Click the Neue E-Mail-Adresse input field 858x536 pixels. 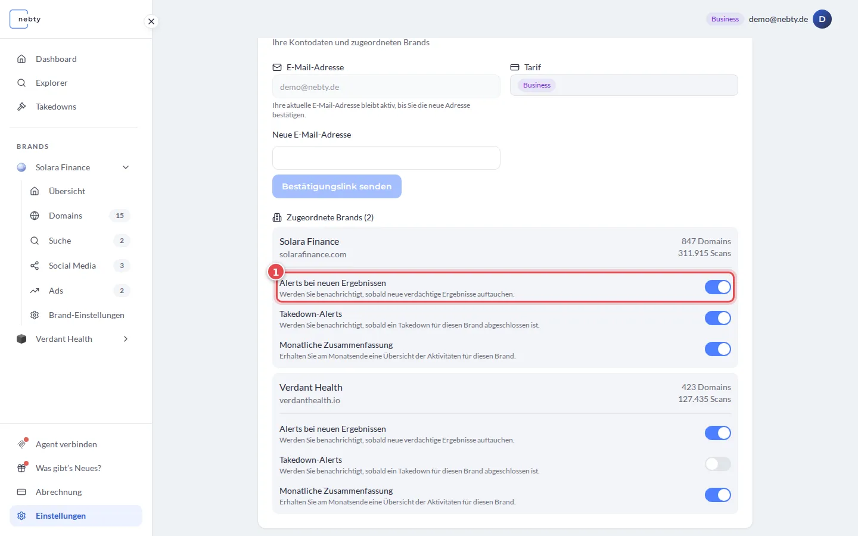(386, 158)
